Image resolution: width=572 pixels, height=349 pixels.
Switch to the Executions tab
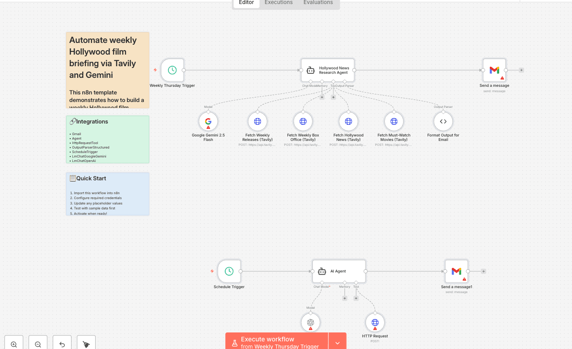tap(278, 3)
